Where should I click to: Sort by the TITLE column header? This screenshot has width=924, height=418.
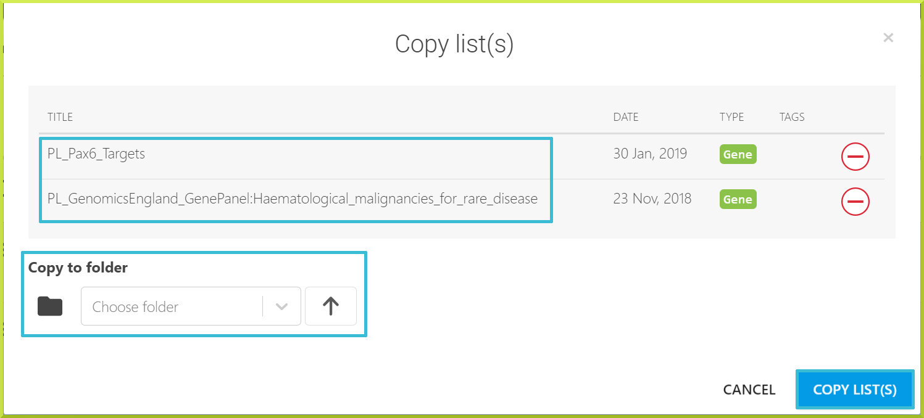tap(60, 117)
